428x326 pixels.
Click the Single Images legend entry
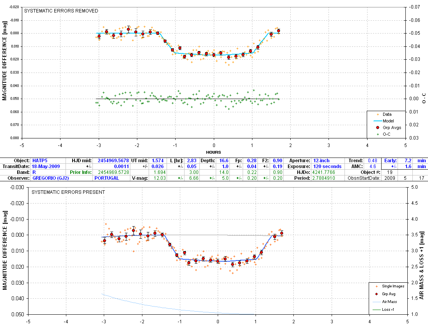pyautogui.click(x=393, y=286)
